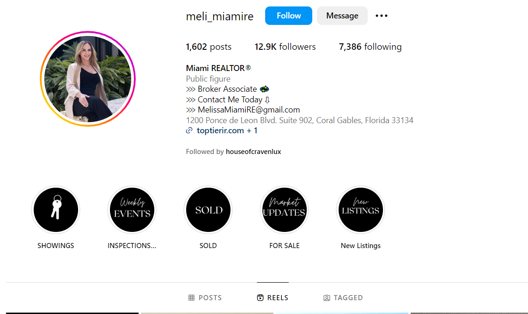Viewport: 528px width, 314px height.
Task: Send a Message to this profile
Action: pyautogui.click(x=342, y=16)
